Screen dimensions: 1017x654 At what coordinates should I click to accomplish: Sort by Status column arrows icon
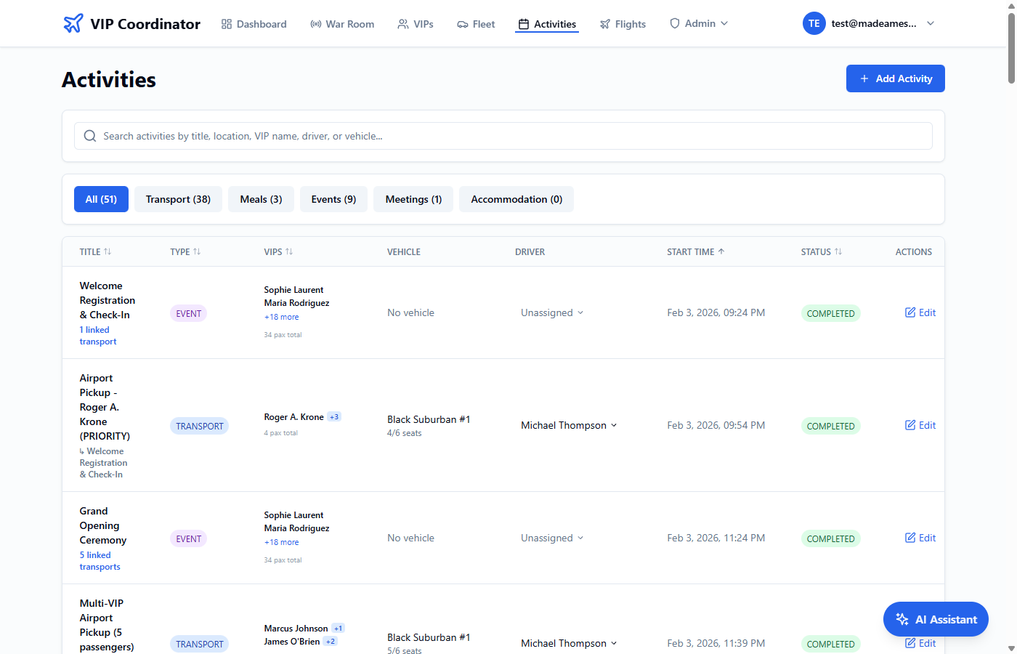838,251
